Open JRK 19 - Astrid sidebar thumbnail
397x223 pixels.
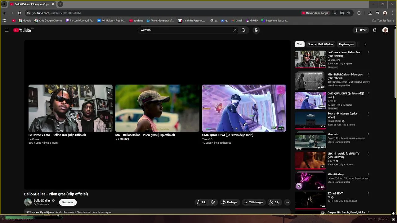(x=310, y=160)
